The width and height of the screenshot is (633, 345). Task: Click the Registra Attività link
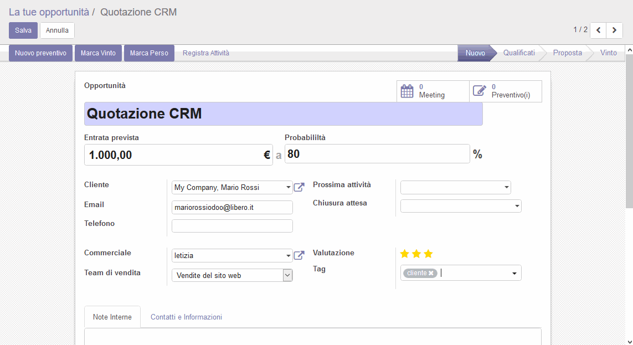coord(205,53)
